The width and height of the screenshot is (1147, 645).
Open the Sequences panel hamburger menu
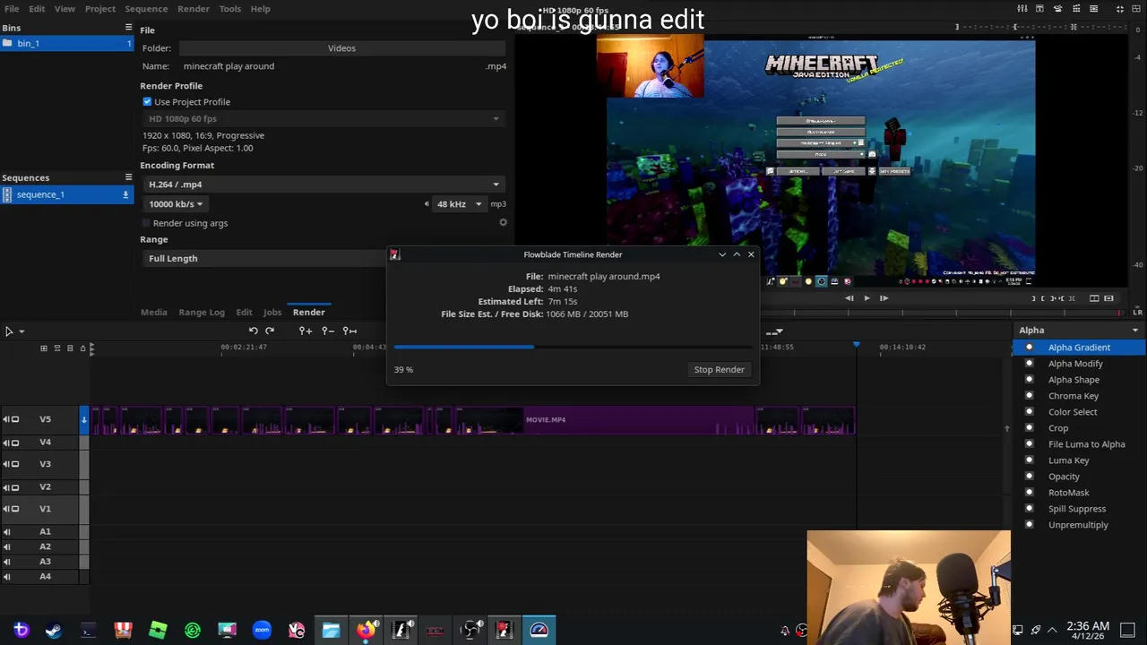pyautogui.click(x=128, y=177)
